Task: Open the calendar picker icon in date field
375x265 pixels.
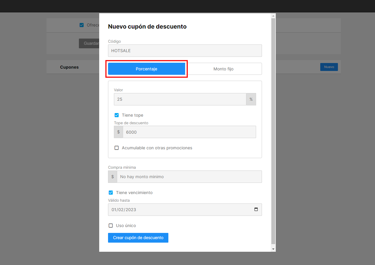Action: [256, 210]
